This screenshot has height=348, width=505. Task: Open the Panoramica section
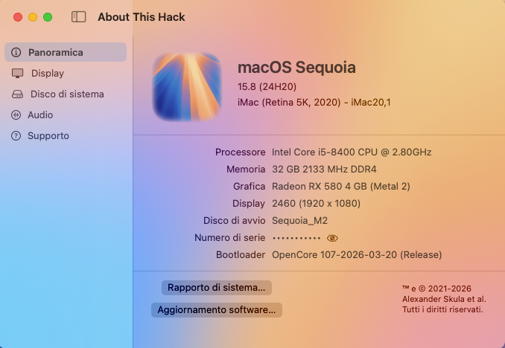(66, 52)
